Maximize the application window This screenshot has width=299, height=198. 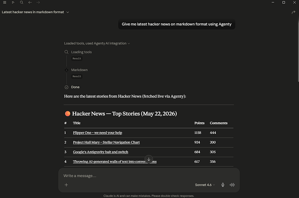(x=284, y=3)
